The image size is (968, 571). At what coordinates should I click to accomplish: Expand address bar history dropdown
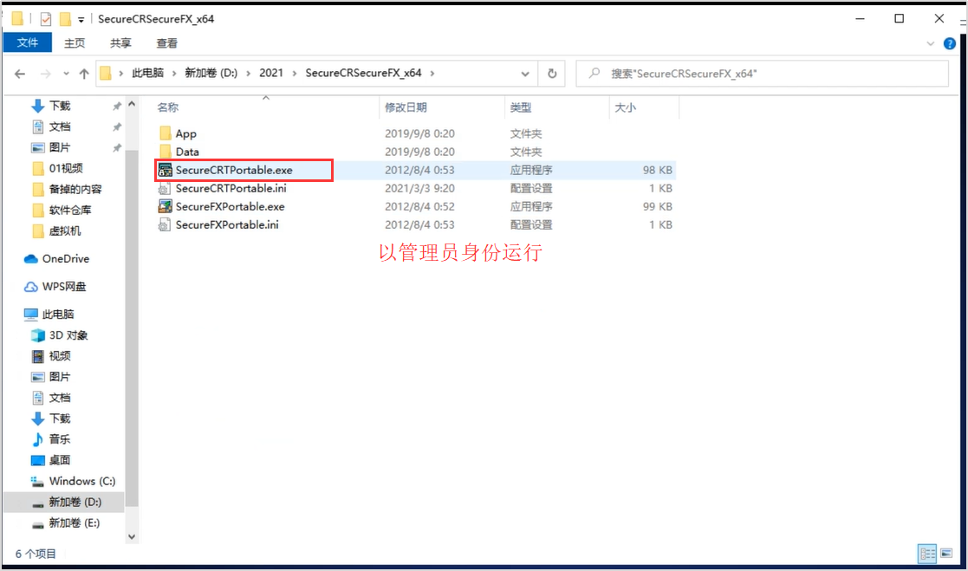[525, 74]
